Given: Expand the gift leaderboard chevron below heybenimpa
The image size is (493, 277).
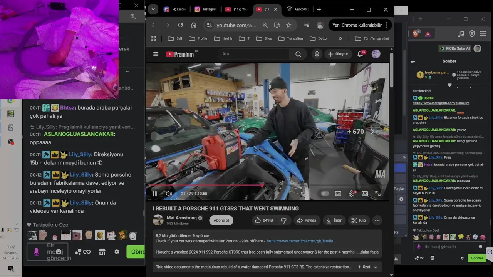Looking at the screenshot, I should (449, 85).
